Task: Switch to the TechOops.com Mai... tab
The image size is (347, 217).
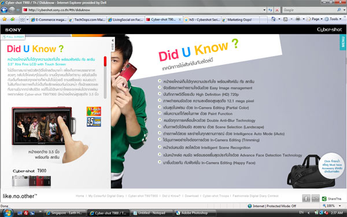Action: [x=87, y=20]
